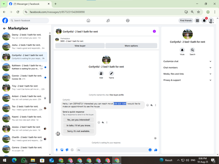Open the notifications bell icon
Image resolution: width=219 pixels, height=164 pixels.
click(x=204, y=21)
